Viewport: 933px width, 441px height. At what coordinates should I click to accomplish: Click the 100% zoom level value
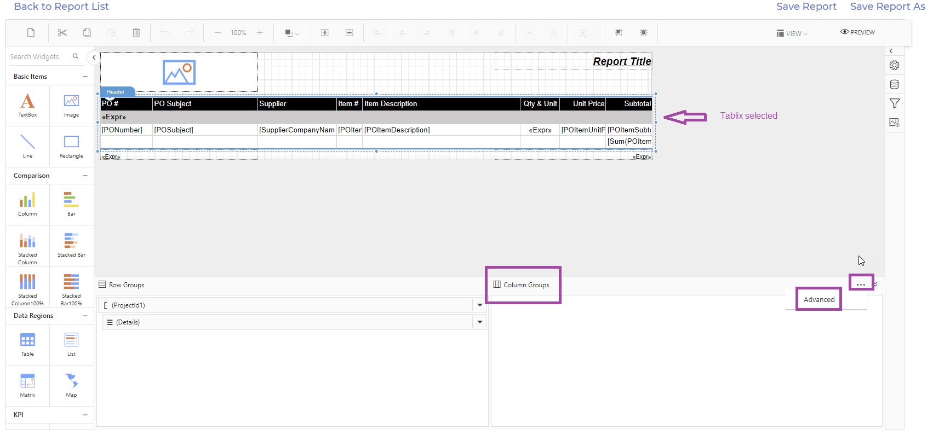tap(238, 33)
